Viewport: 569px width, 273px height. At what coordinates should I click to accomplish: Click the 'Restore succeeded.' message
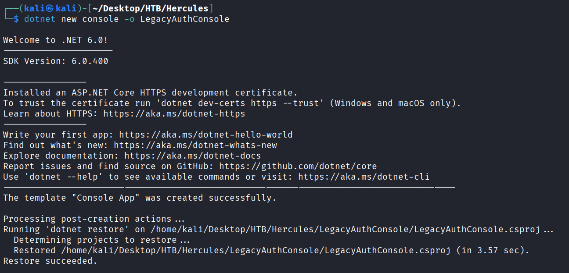click(50, 261)
